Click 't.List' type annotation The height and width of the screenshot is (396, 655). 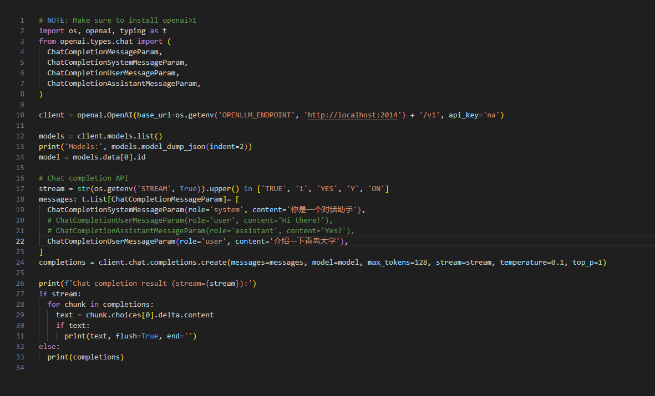pyautogui.click(x=94, y=199)
